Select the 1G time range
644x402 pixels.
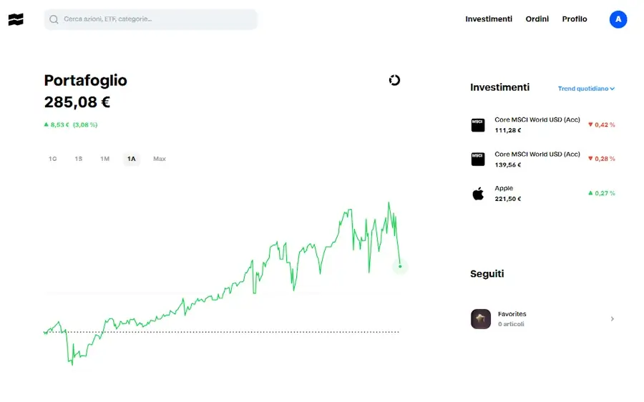[x=52, y=159]
